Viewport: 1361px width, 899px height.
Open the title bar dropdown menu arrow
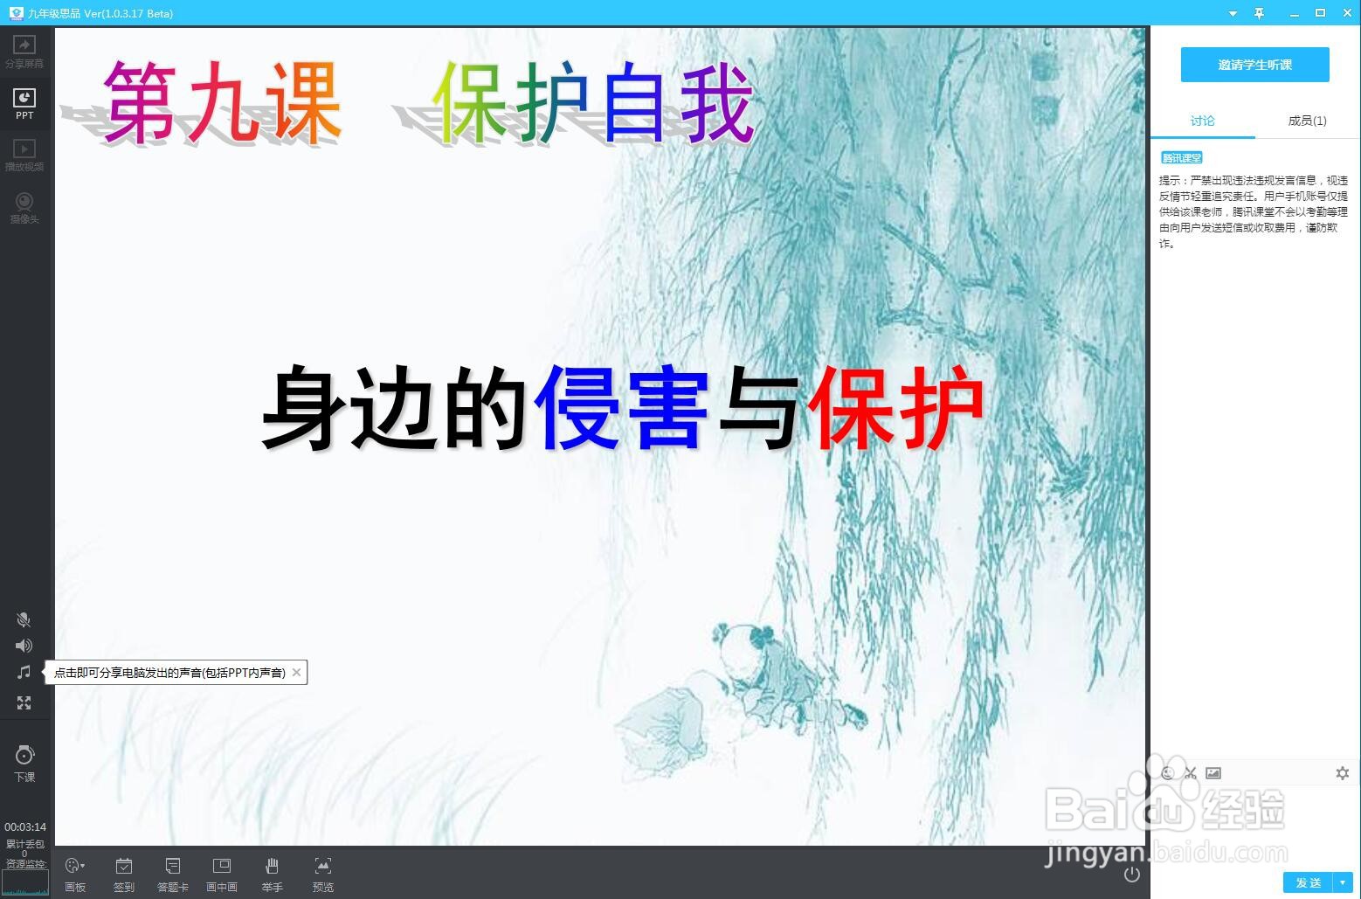coord(1233,13)
